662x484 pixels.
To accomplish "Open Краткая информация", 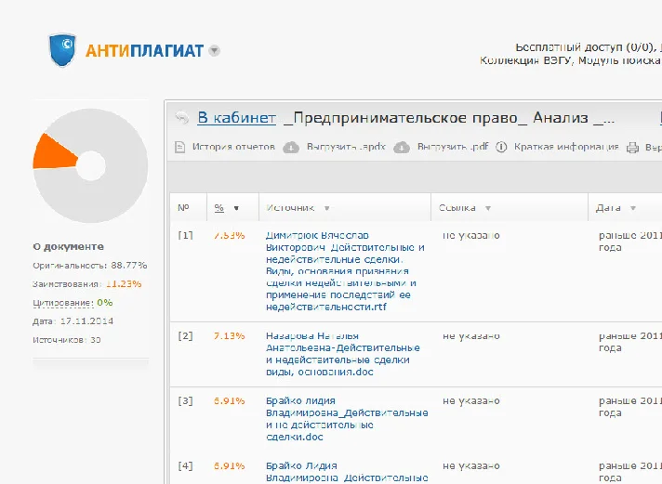I will (566, 147).
